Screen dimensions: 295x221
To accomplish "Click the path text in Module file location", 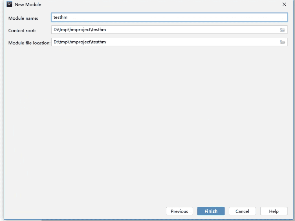I will point(80,42).
